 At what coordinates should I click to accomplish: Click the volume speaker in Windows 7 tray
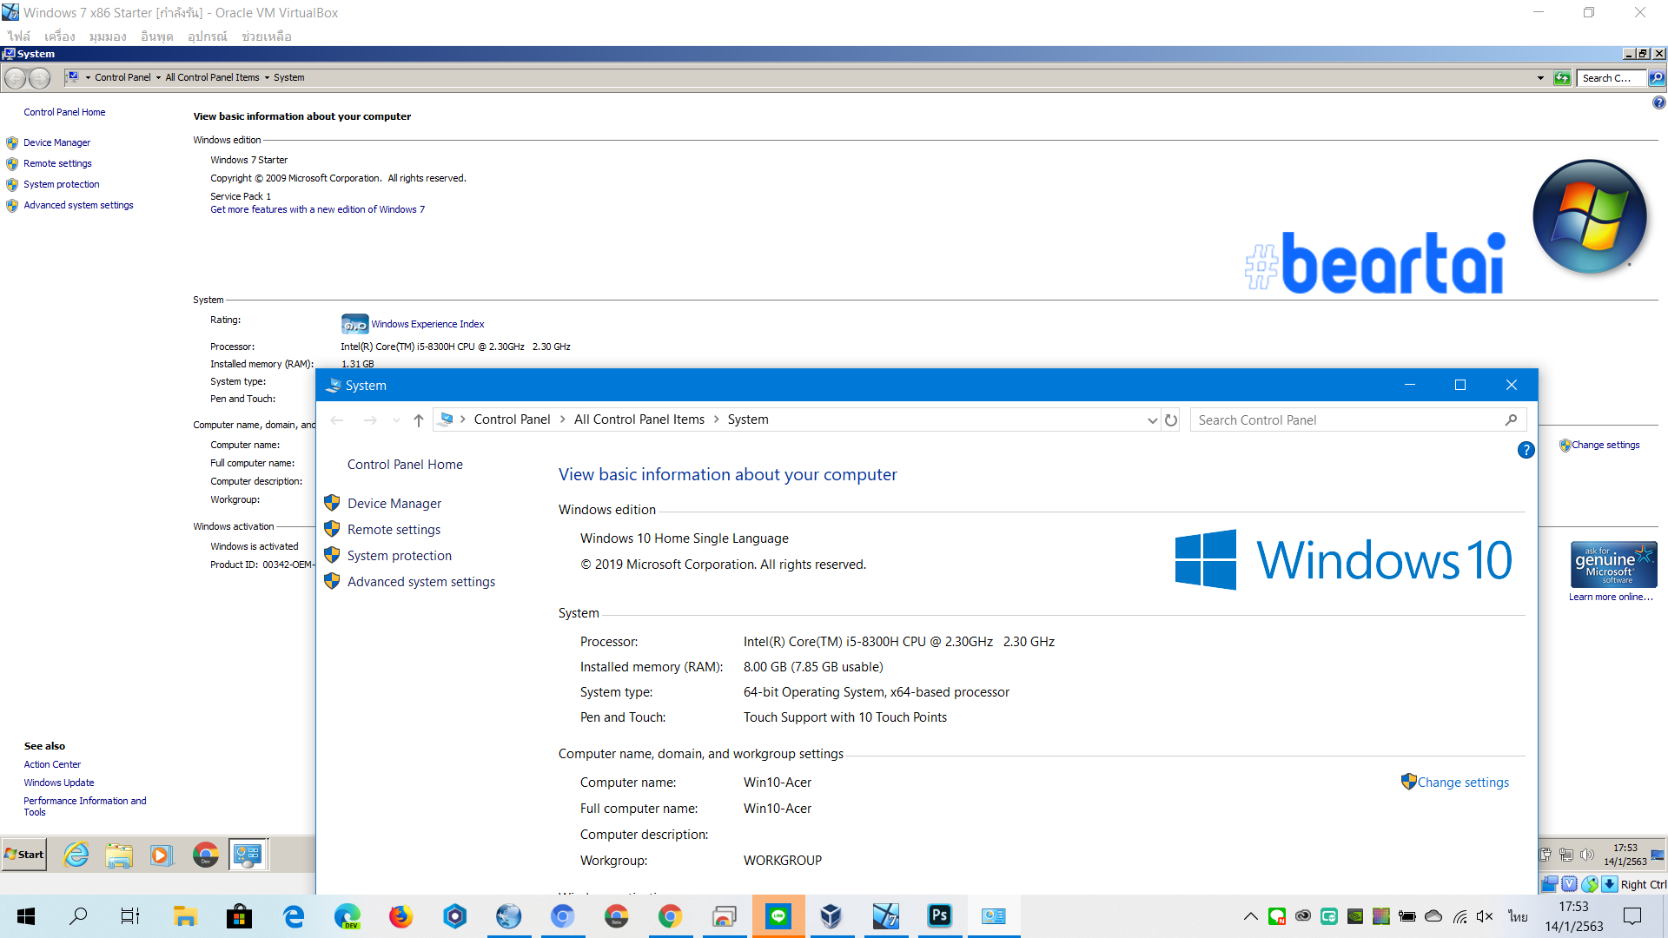1587,855
